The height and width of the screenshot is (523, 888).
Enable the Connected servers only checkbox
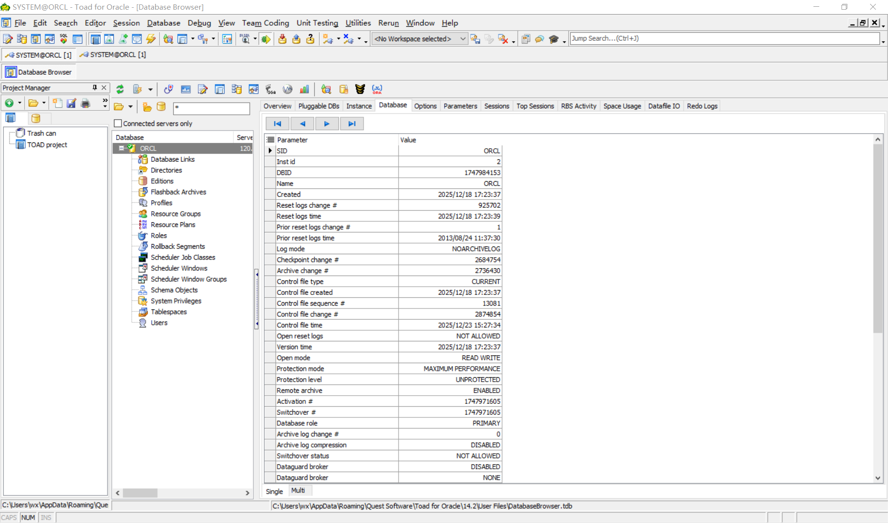point(118,123)
